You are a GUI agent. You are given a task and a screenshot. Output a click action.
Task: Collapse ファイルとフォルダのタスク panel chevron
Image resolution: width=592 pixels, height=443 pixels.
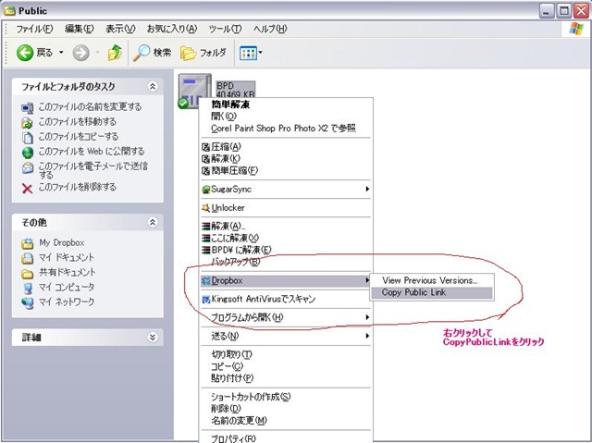(x=153, y=86)
